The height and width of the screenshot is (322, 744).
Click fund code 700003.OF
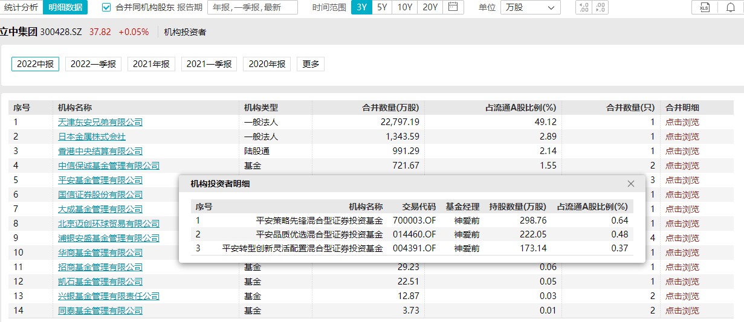click(x=414, y=221)
